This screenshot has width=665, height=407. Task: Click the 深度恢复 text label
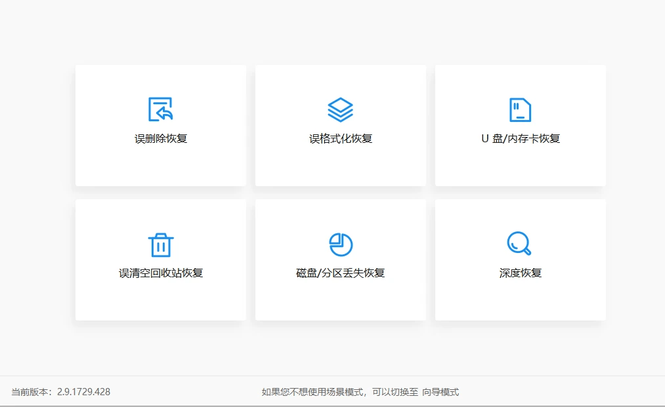click(520, 273)
